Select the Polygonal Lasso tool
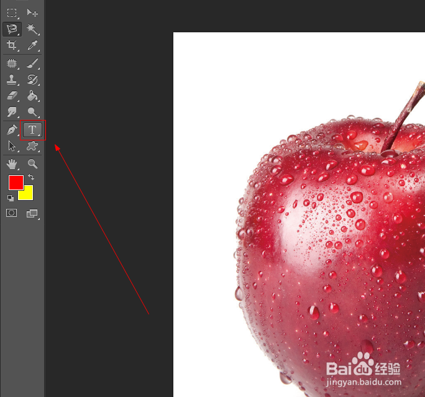The width and height of the screenshot is (425, 397). tap(12, 29)
